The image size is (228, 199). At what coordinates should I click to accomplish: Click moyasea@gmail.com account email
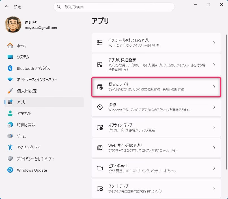click(41, 28)
